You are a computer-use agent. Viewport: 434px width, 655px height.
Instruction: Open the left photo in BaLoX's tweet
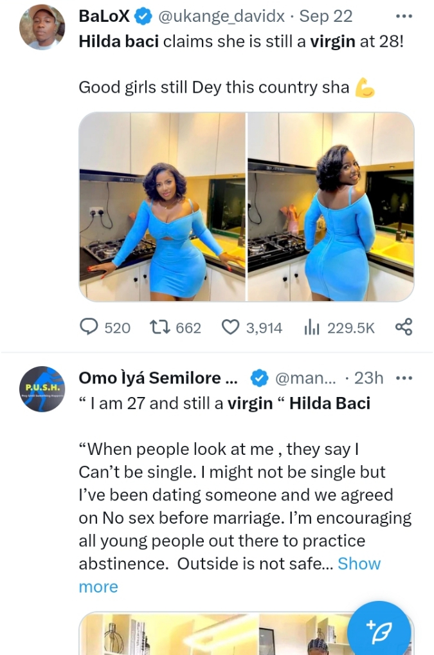click(x=162, y=207)
